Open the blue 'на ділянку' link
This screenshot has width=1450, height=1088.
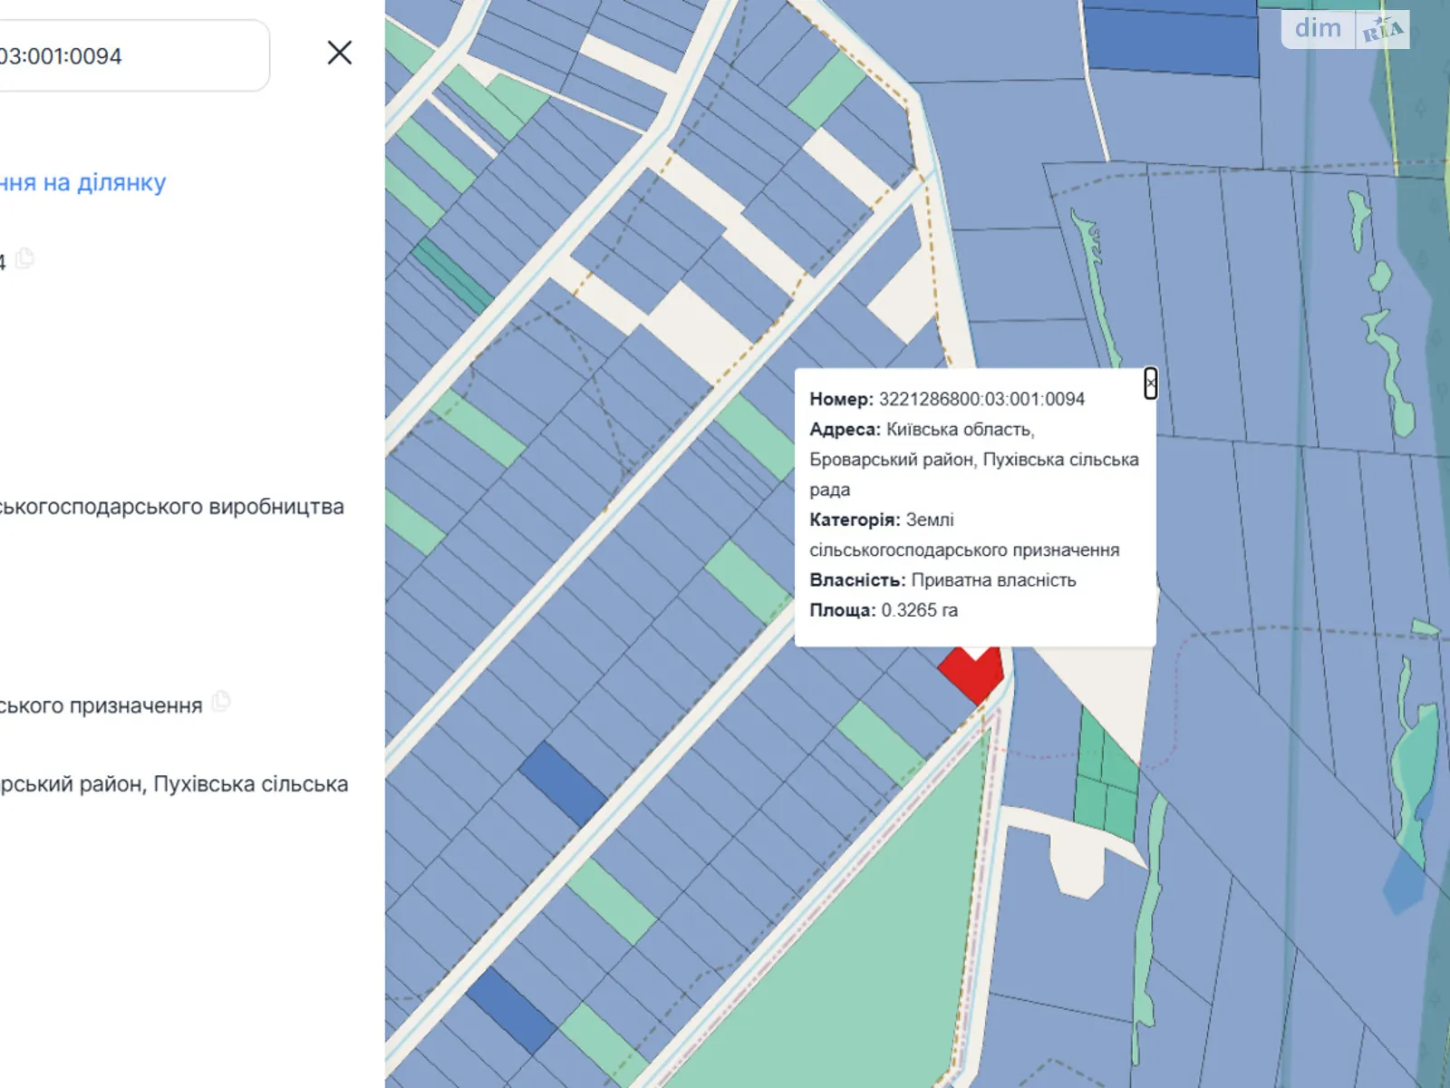tap(83, 183)
